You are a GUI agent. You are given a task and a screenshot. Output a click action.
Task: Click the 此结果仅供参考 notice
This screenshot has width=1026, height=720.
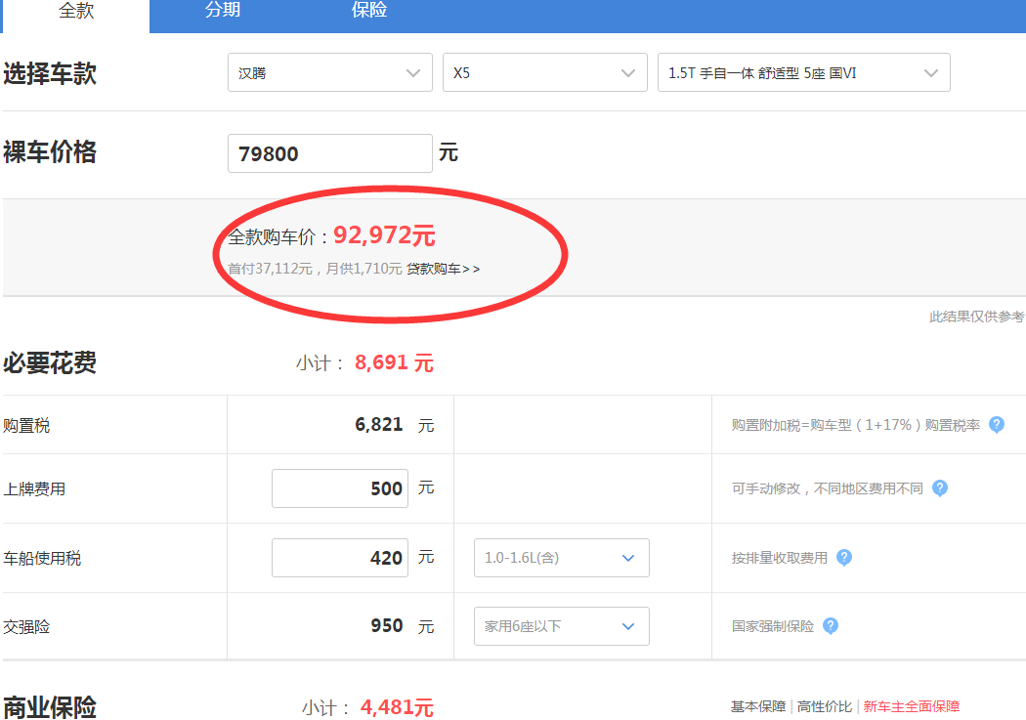click(x=977, y=317)
